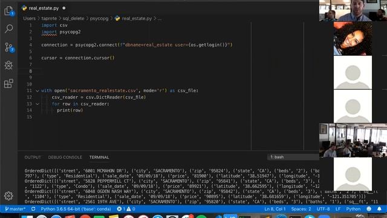The width and height of the screenshot is (387, 218).
Task: Click 'psycopg' in the breadcrumb path
Action: [99, 18]
